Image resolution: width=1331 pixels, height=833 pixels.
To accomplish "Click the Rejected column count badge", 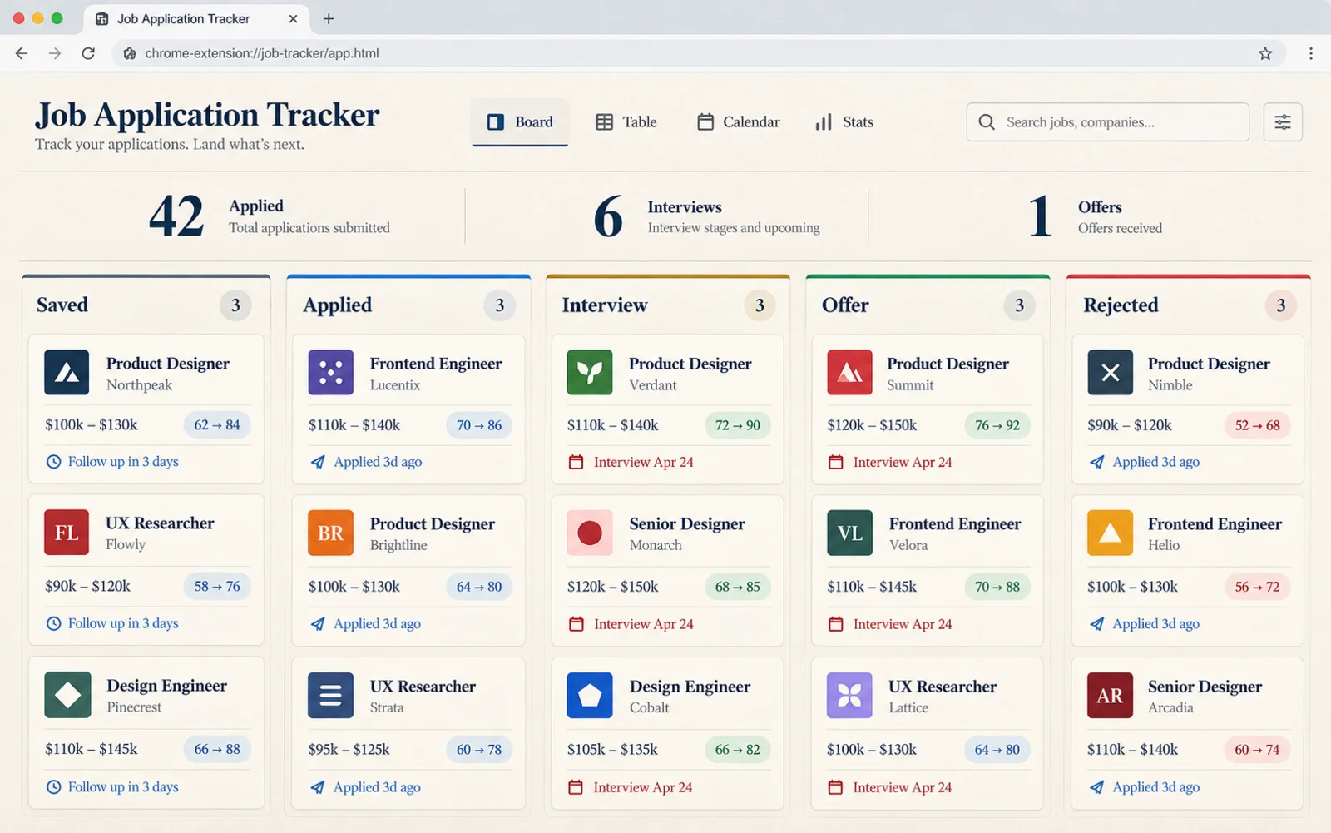I will point(1281,305).
